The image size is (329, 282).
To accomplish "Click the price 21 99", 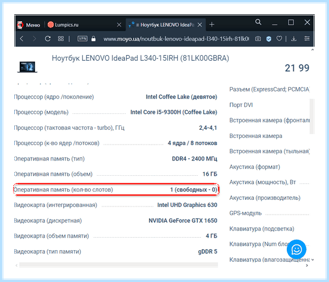I will (x=297, y=68).
